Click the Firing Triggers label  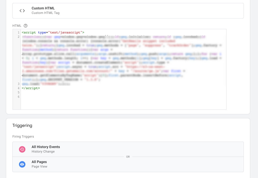[23, 136]
